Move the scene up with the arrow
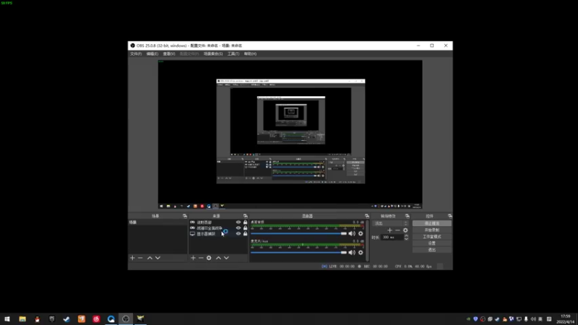The height and width of the screenshot is (325, 578). pyautogui.click(x=150, y=258)
